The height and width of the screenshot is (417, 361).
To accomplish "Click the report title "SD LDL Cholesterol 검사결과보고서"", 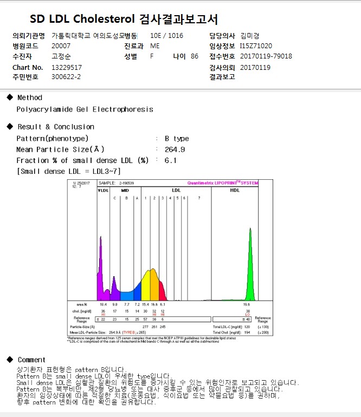I will (x=124, y=19).
